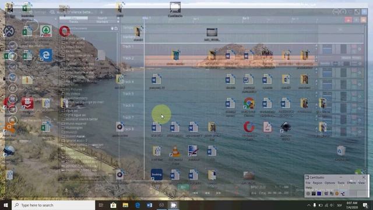Screen dimensions: 373x210
Task: Select Track 6 header in timeline
Action: click(x=128, y=105)
